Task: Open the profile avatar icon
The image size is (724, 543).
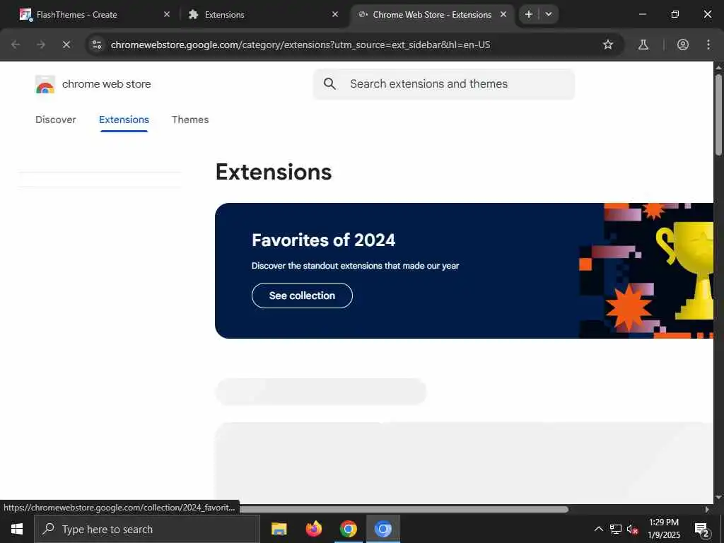Action: click(x=683, y=45)
